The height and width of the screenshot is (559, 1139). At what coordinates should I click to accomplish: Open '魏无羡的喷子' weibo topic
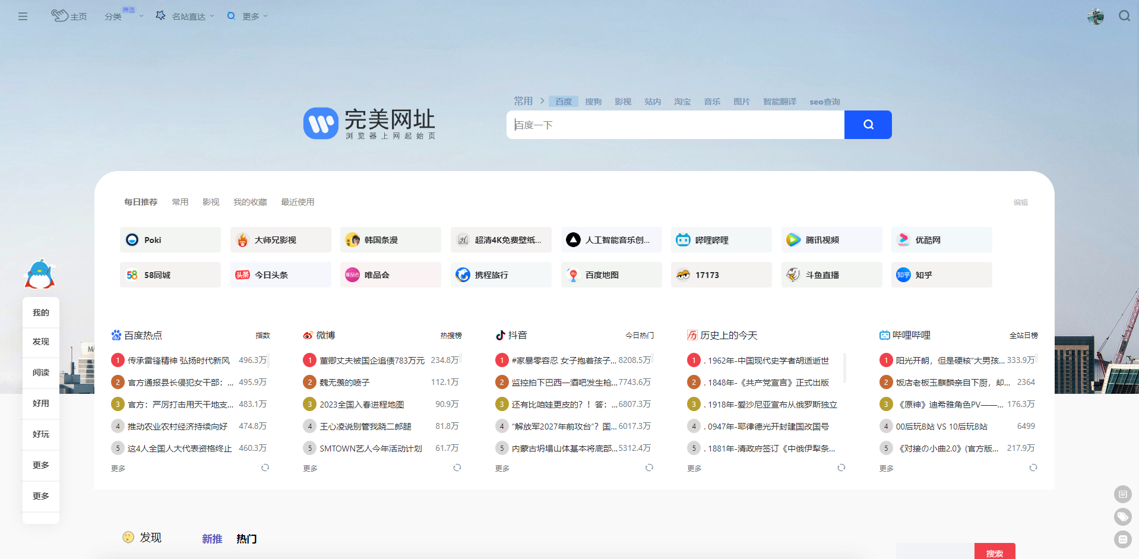pyautogui.click(x=344, y=382)
